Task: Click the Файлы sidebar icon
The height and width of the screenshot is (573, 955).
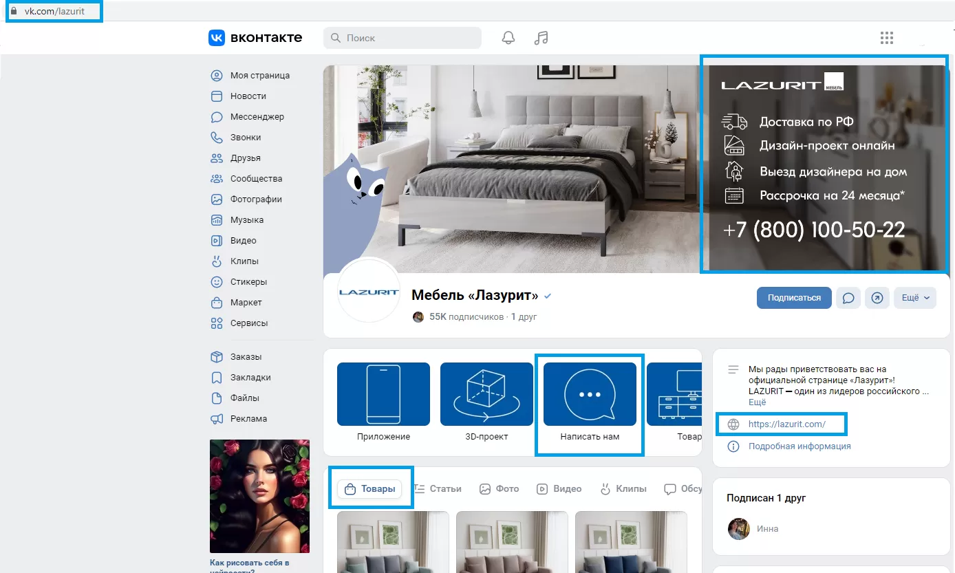Action: tap(217, 398)
